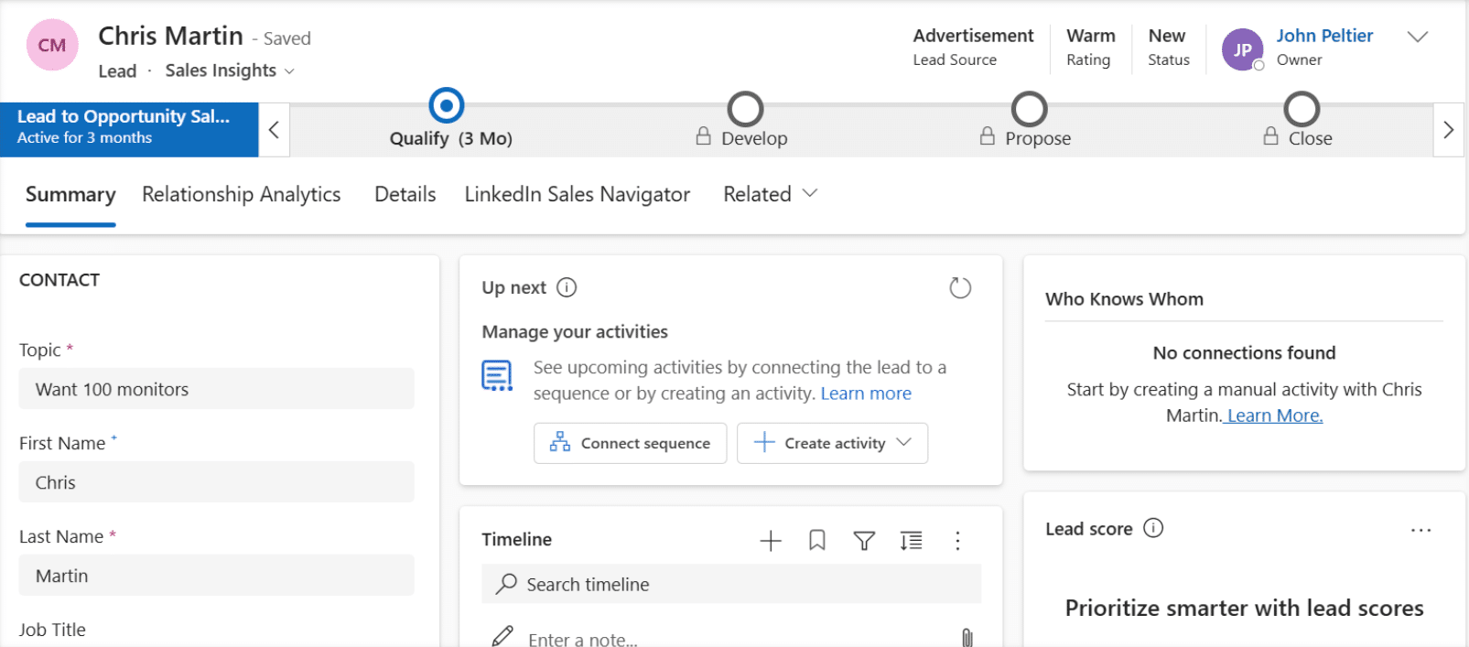Switch to Relationship Analytics tab

[241, 194]
